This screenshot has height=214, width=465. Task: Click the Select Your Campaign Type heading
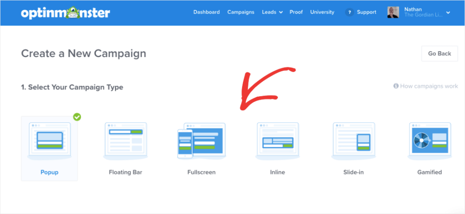(x=72, y=88)
